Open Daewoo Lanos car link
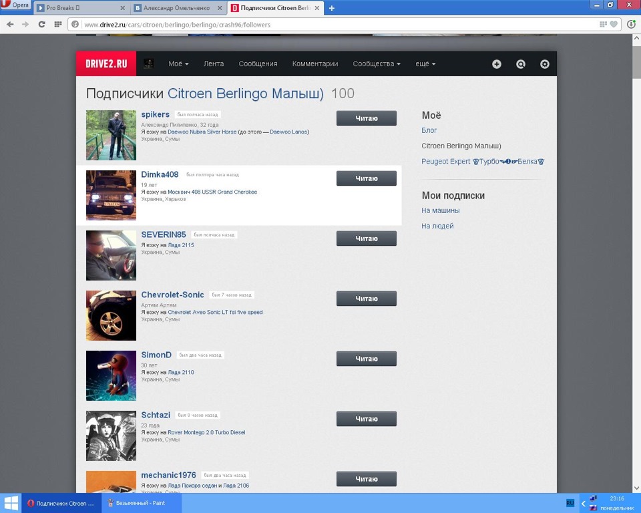The height and width of the screenshot is (513, 641). pos(288,132)
